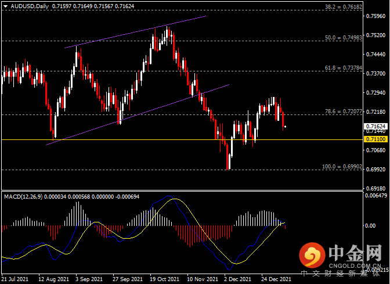Select the 78.6 = 0.72077 Fibonacci label
The image size is (390, 284).
[x=344, y=112]
